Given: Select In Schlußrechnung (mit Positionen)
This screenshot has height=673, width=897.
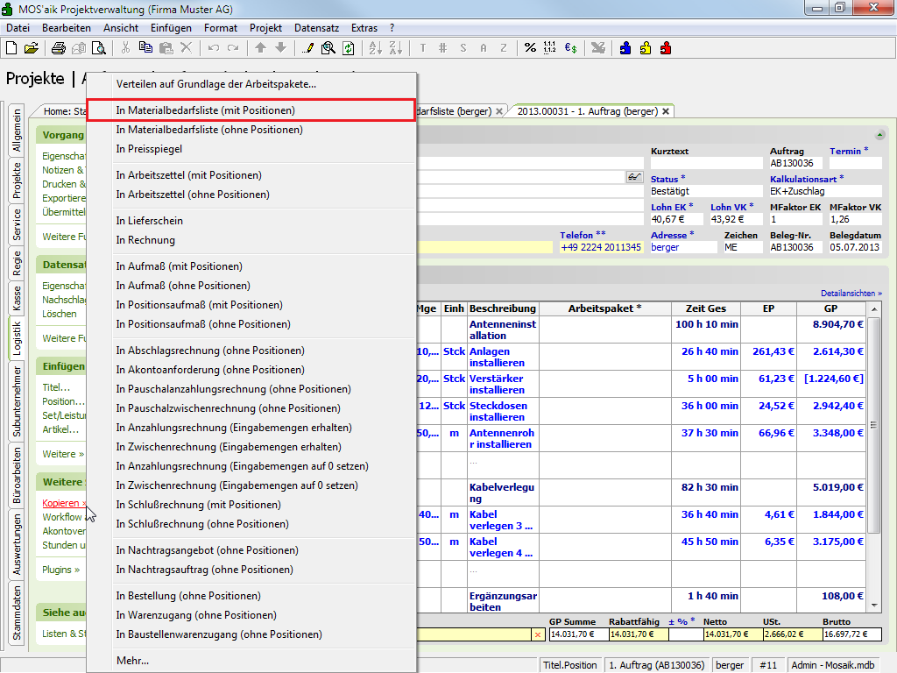Looking at the screenshot, I should 251,505.
